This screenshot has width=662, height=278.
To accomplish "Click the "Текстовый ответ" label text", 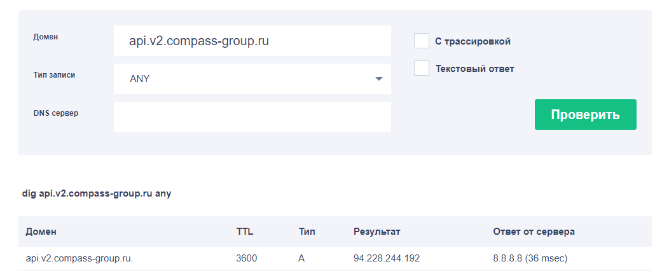I will pyautogui.click(x=474, y=69).
